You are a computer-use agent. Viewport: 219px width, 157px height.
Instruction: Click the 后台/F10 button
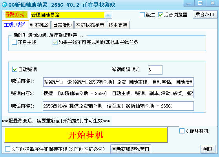click(205, 15)
